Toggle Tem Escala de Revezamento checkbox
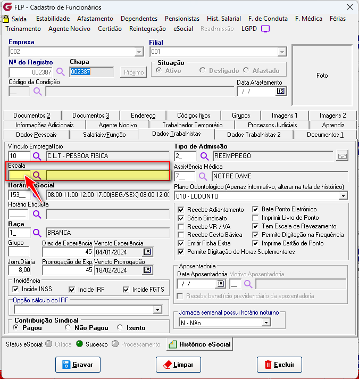Image resolution: width=359 pixels, height=379 pixels. click(255, 226)
